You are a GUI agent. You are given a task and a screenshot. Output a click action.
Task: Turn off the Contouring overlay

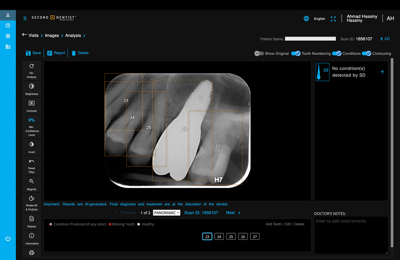pyautogui.click(x=367, y=53)
